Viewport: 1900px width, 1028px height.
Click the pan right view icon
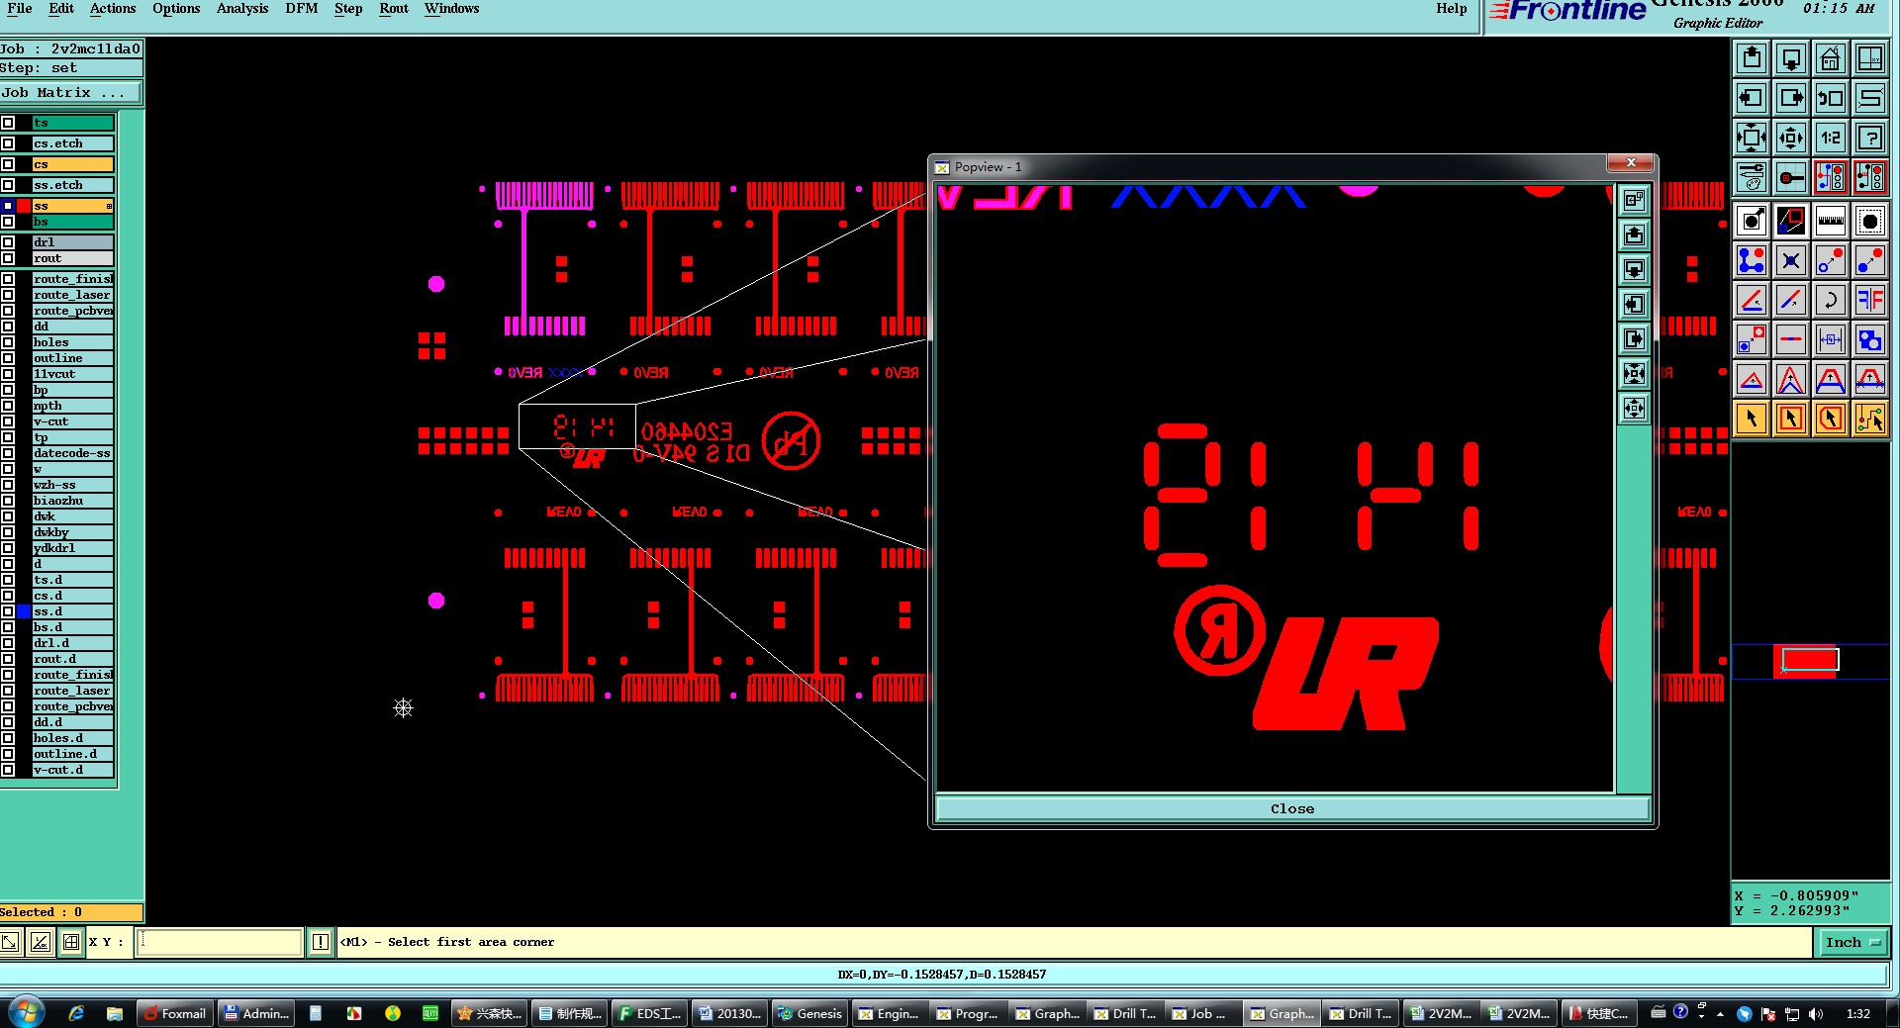[1791, 98]
